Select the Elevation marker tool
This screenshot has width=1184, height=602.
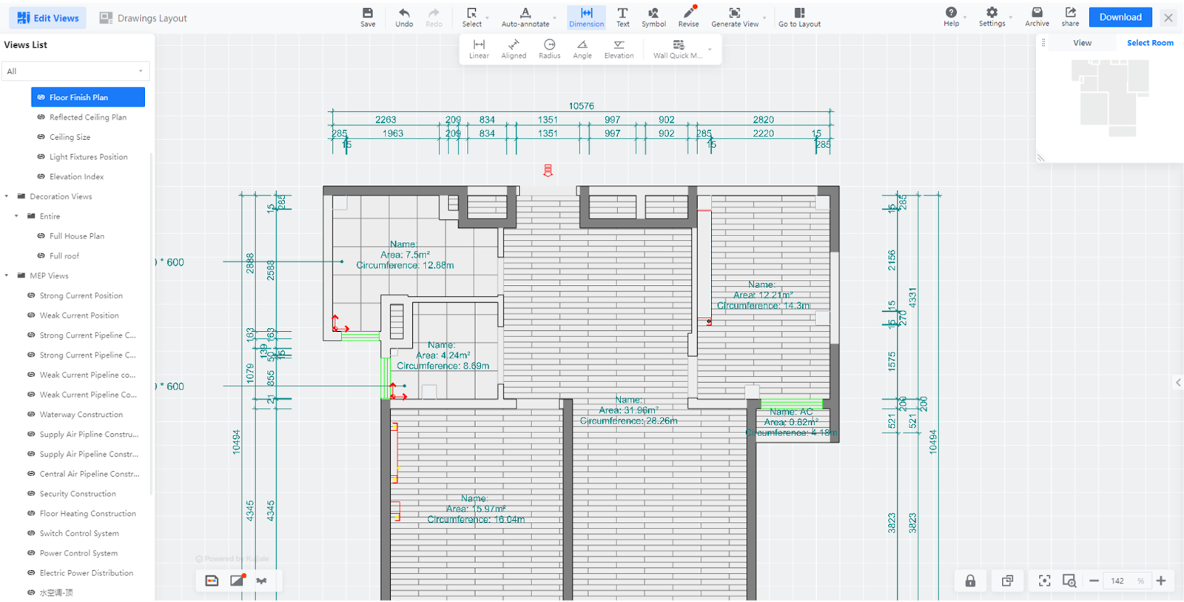[619, 49]
